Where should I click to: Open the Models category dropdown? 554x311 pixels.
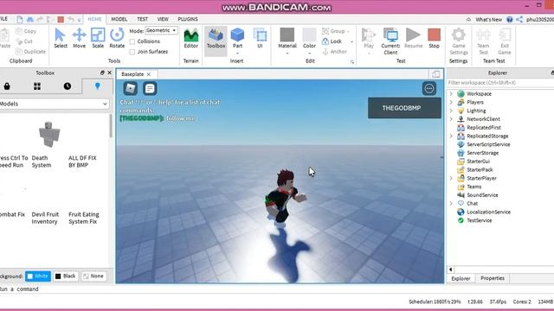(x=54, y=104)
